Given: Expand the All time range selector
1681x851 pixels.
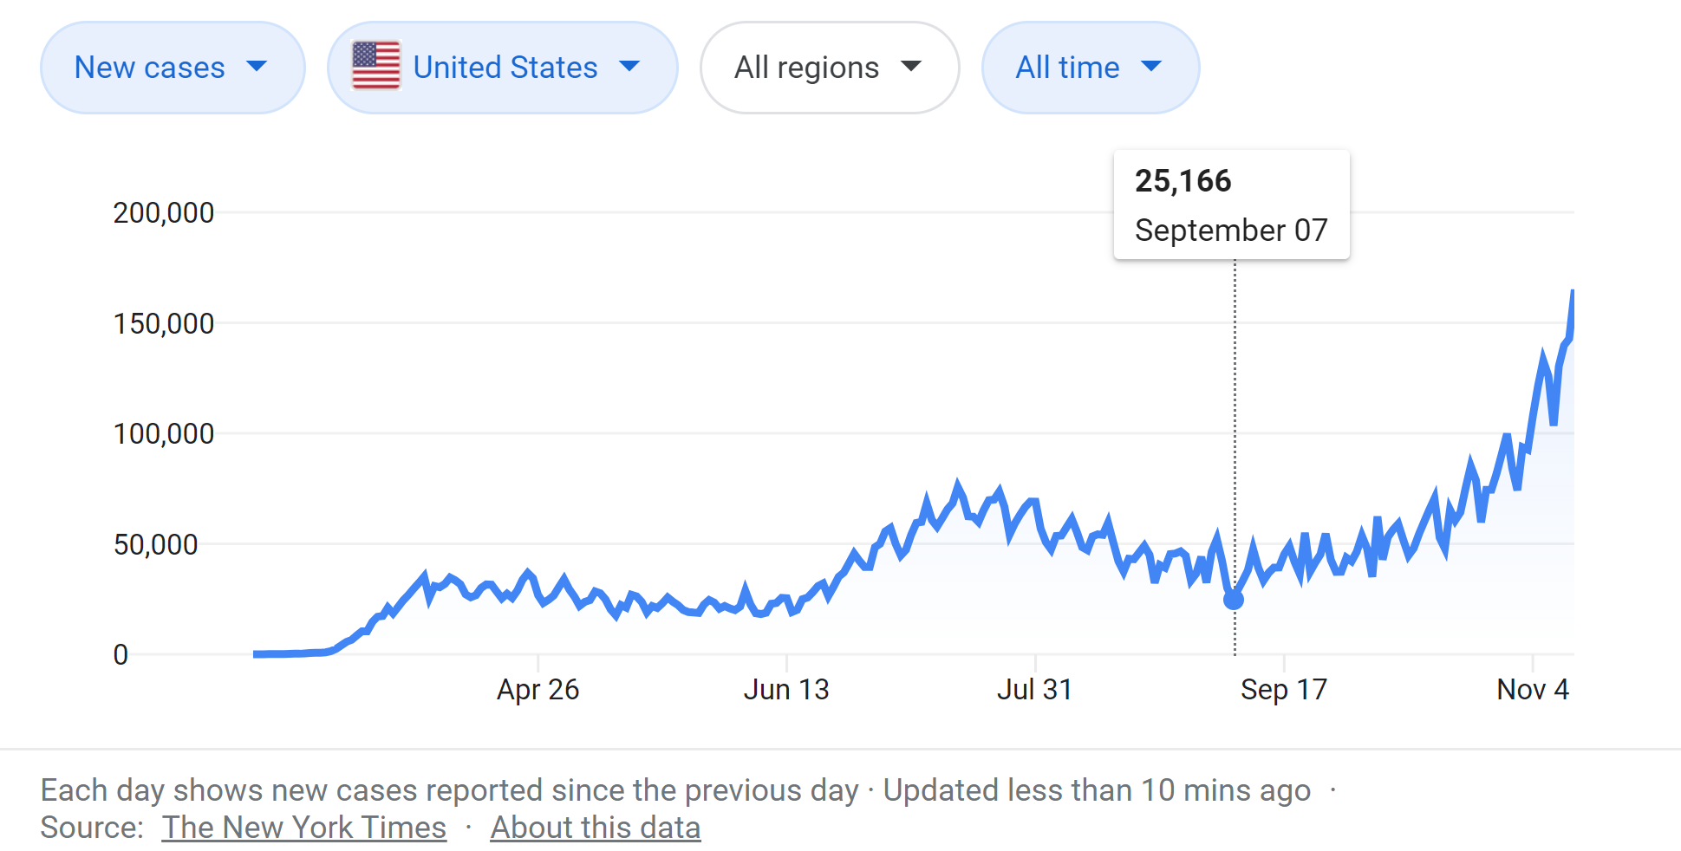Looking at the screenshot, I should (1090, 68).
